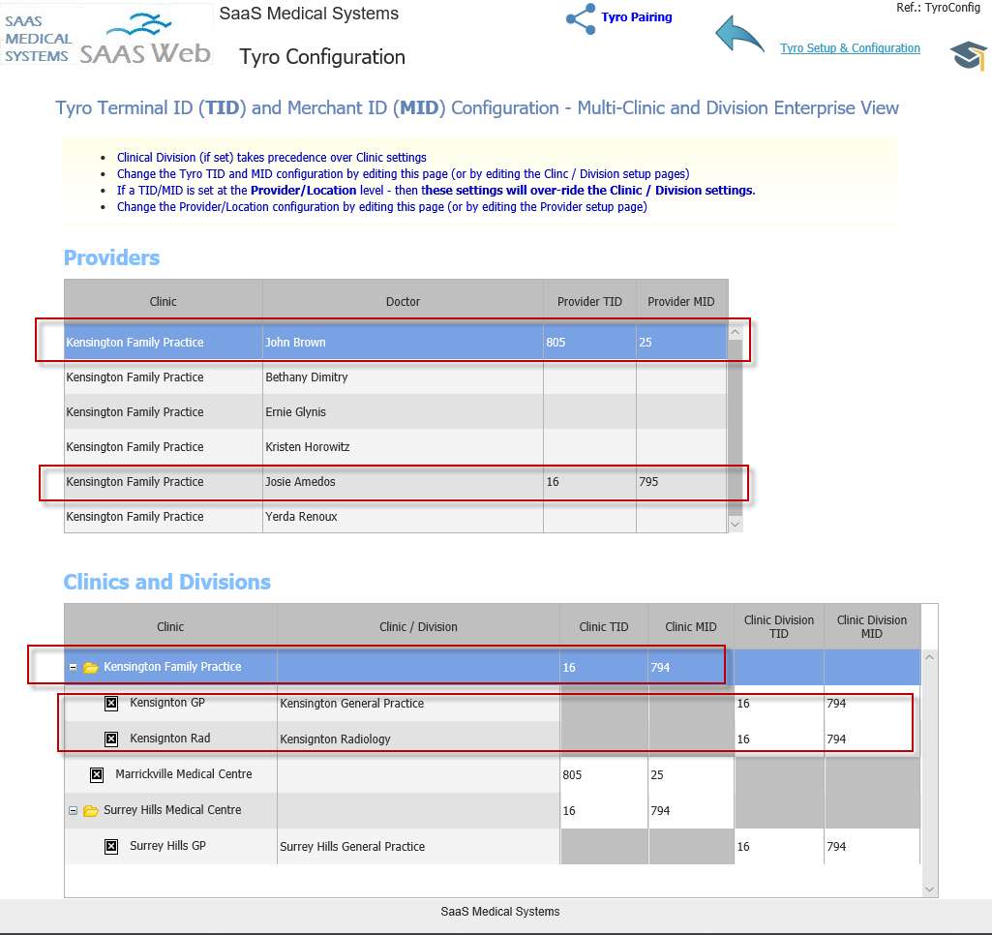The image size is (992, 935).
Task: Click the Surrey Hills GP row icon
Action: pyautogui.click(x=111, y=846)
